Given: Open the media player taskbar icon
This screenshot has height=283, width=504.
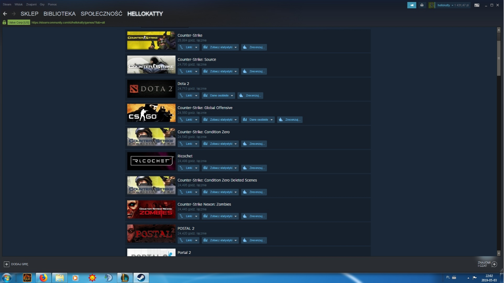Looking at the screenshot, I should pyautogui.click(x=76, y=278).
